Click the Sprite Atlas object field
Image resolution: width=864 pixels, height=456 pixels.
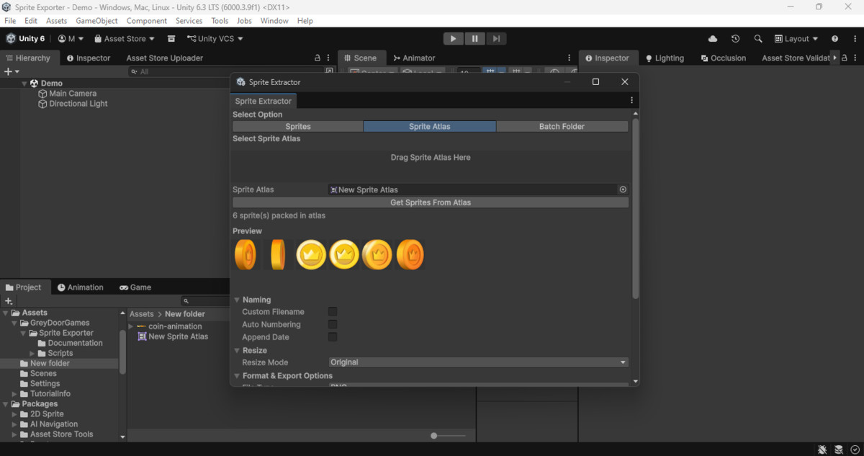(478, 189)
